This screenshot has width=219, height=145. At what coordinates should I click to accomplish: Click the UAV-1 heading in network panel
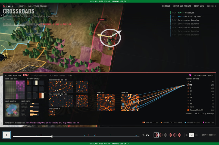(x=26, y=75)
